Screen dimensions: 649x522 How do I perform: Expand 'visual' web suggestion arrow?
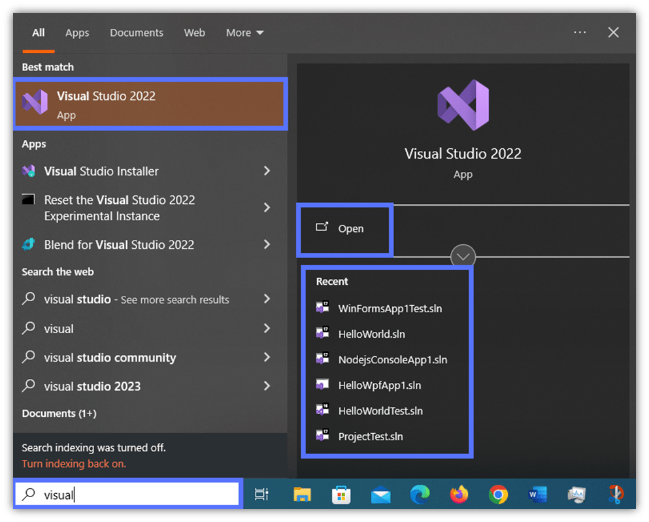(267, 329)
